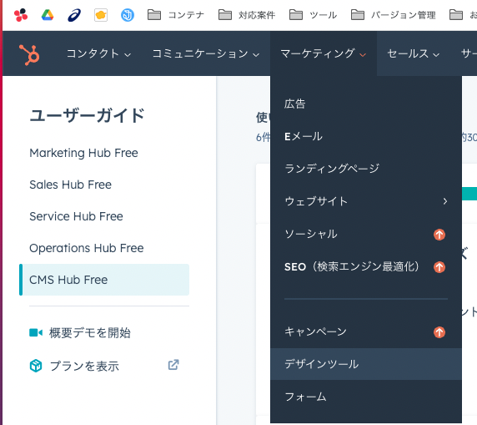This screenshot has width=477, height=425.
Task: Click the upgrade arrow icon beside ソーシャル
Action: [x=439, y=235]
